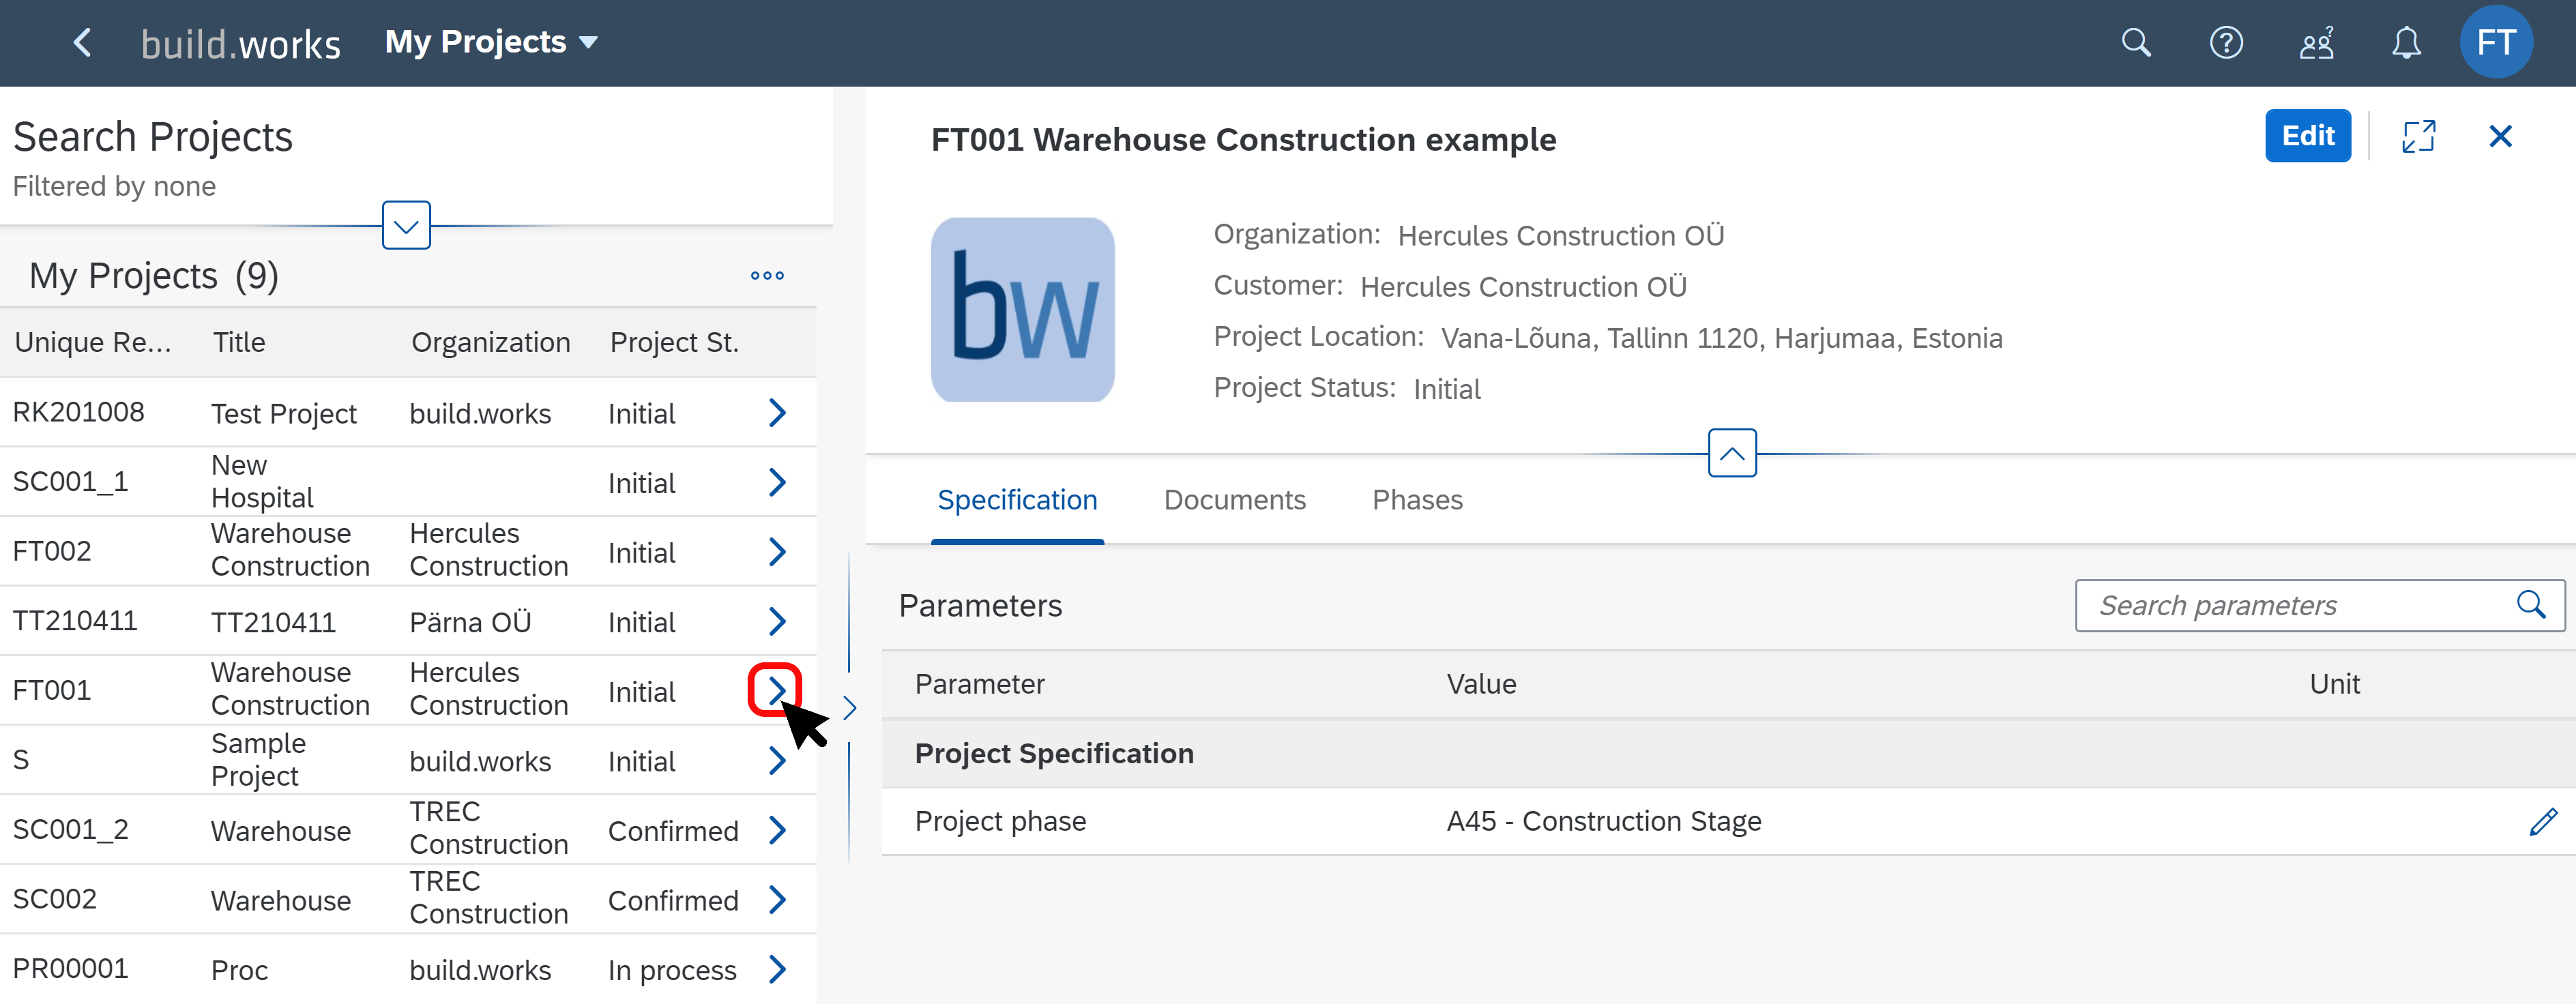The image size is (2576, 1004).
Task: Click the Project Specification group header
Action: 1727,753
